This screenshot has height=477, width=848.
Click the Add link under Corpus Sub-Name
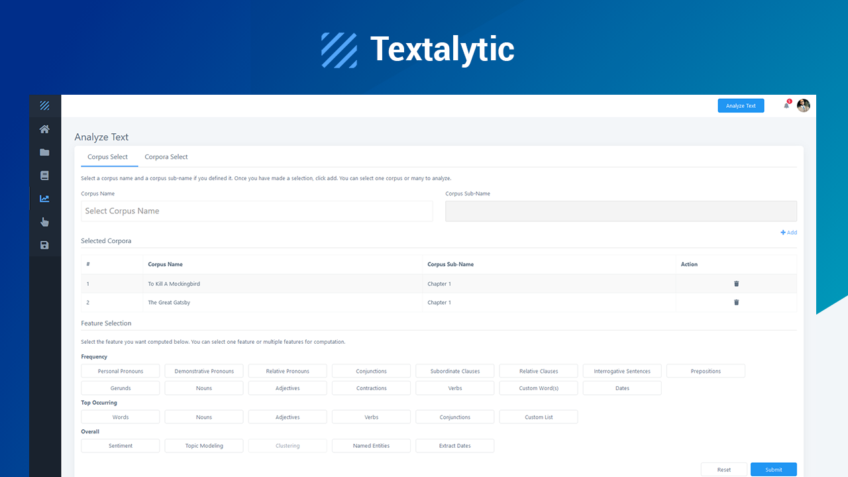pyautogui.click(x=788, y=232)
